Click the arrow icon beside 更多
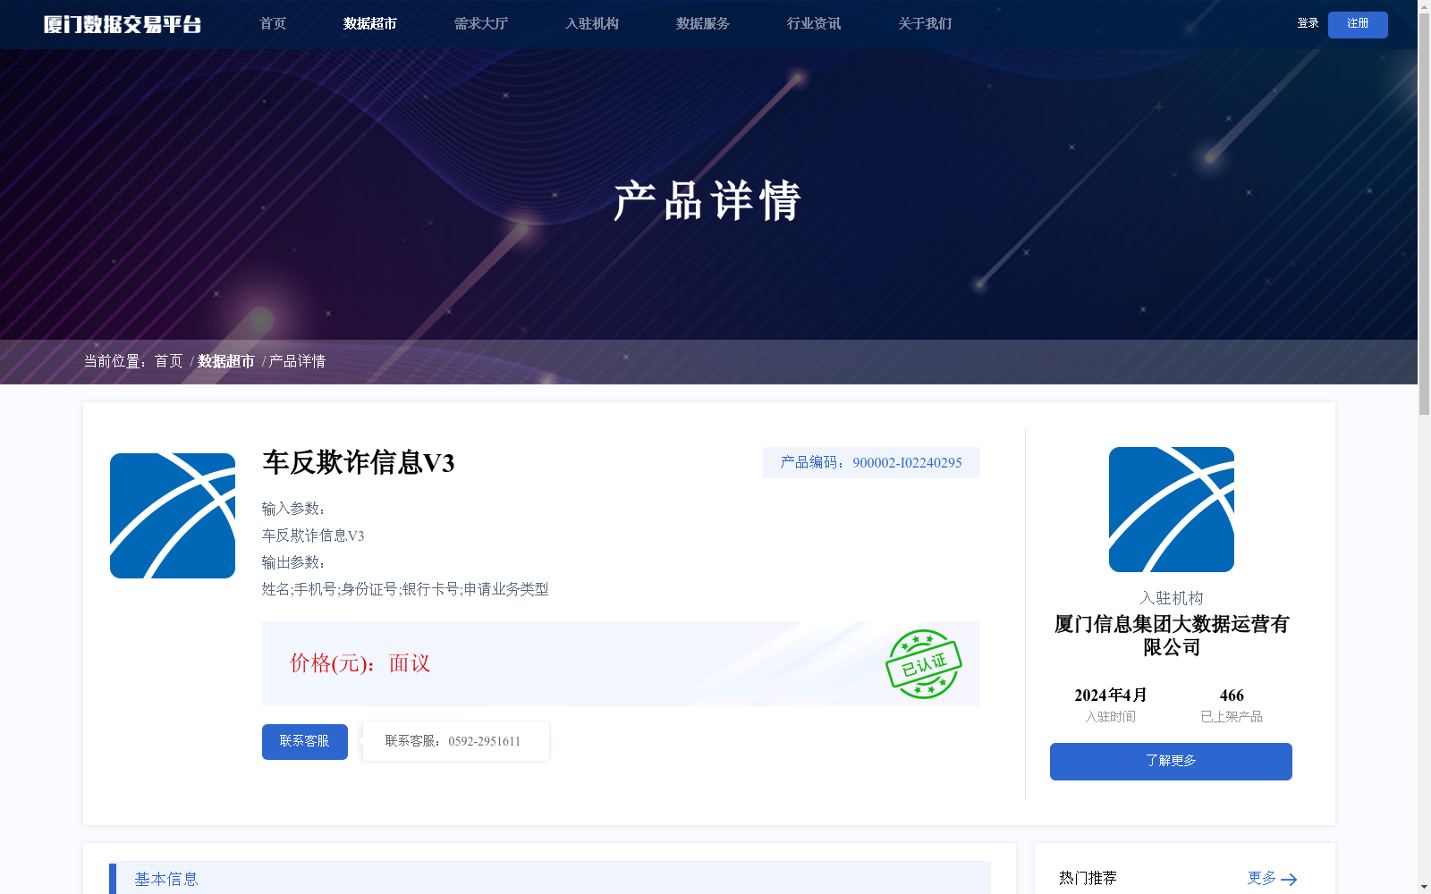 [x=1289, y=880]
